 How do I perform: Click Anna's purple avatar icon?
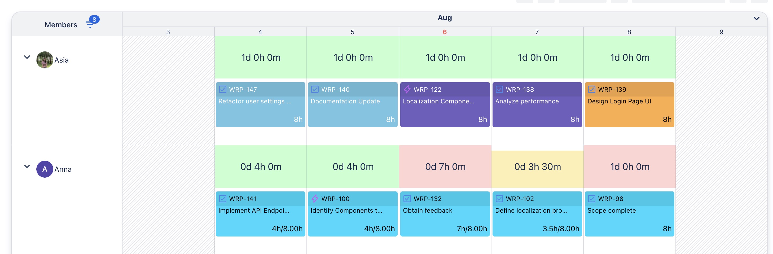pos(45,169)
